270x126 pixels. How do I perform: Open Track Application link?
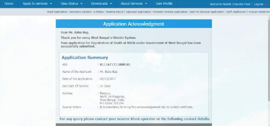coord(57,12)
